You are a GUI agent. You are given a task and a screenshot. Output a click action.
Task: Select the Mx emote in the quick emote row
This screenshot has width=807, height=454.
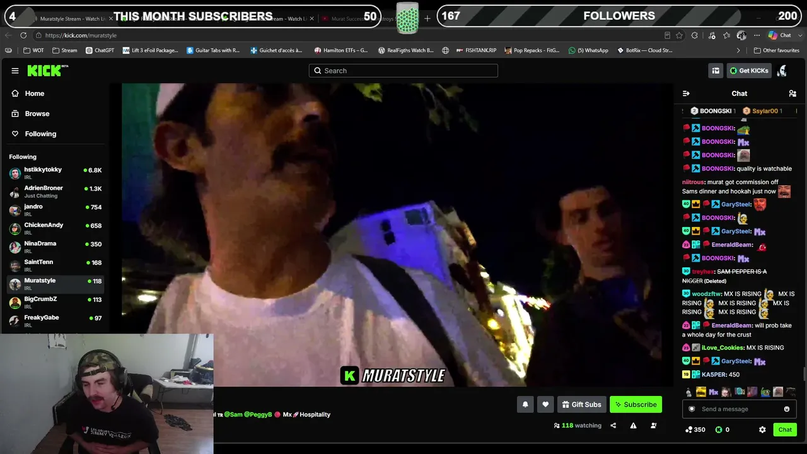pyautogui.click(x=714, y=392)
